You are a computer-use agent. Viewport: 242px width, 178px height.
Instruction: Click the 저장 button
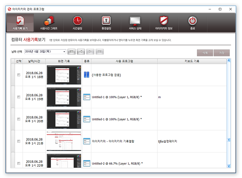[x=222, y=53]
